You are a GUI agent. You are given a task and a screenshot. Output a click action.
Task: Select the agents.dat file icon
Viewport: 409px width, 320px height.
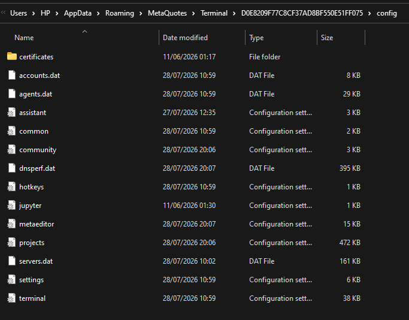coord(12,93)
